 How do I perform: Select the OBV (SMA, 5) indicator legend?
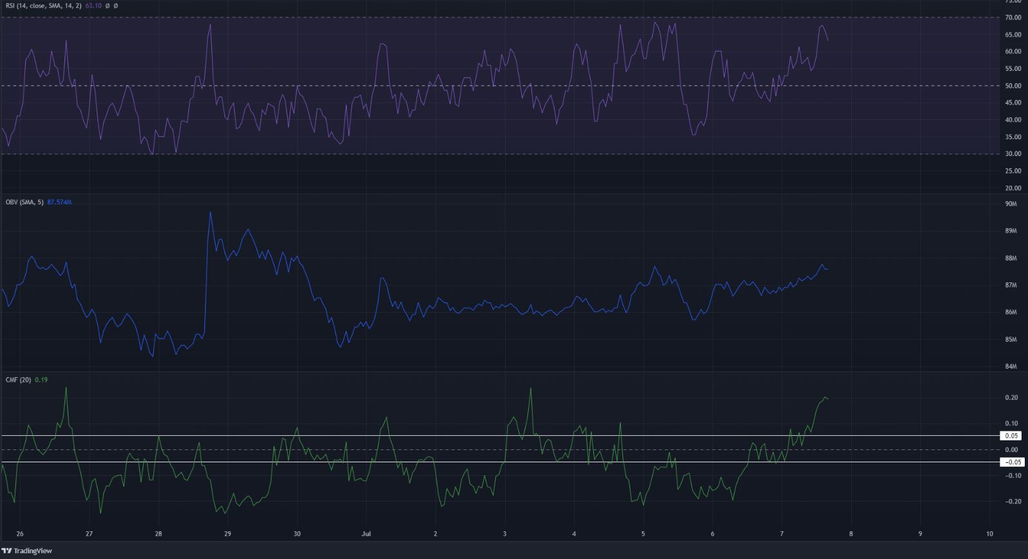point(25,202)
